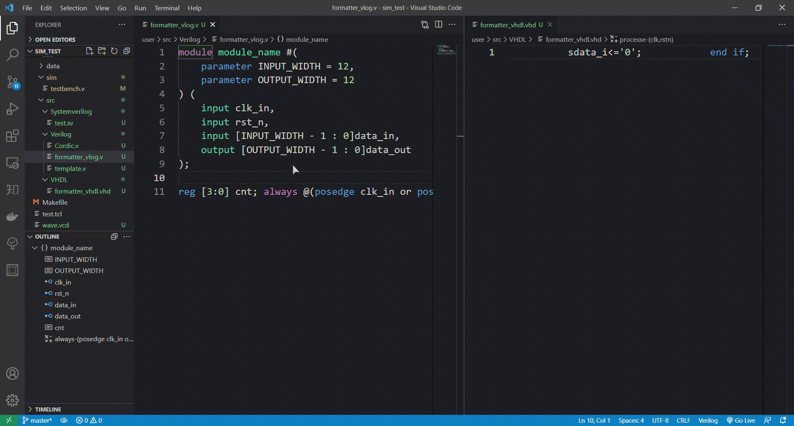Open the Run menu
This screenshot has width=794, height=426.
pos(140,8)
